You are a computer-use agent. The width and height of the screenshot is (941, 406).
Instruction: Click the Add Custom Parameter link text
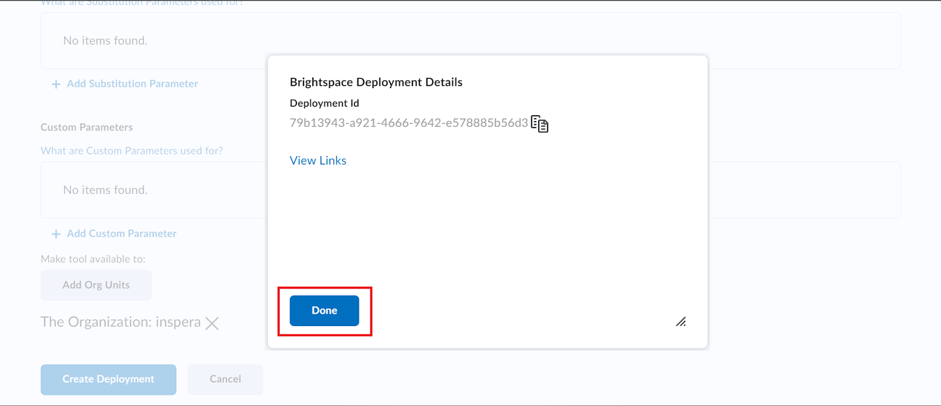pyautogui.click(x=122, y=233)
